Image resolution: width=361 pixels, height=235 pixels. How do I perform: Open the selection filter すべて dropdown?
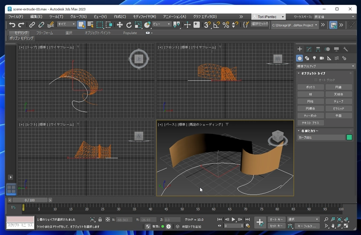[66, 24]
